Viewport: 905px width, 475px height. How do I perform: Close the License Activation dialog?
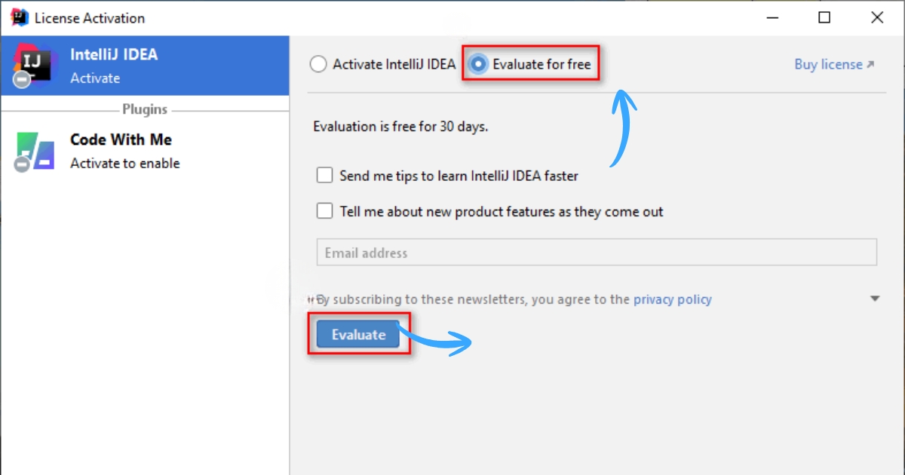point(877,18)
